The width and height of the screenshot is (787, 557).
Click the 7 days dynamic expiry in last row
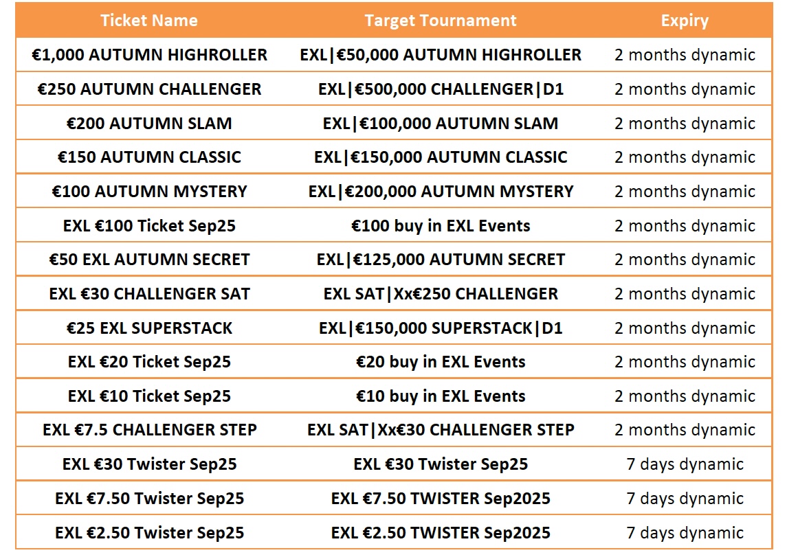(x=685, y=532)
